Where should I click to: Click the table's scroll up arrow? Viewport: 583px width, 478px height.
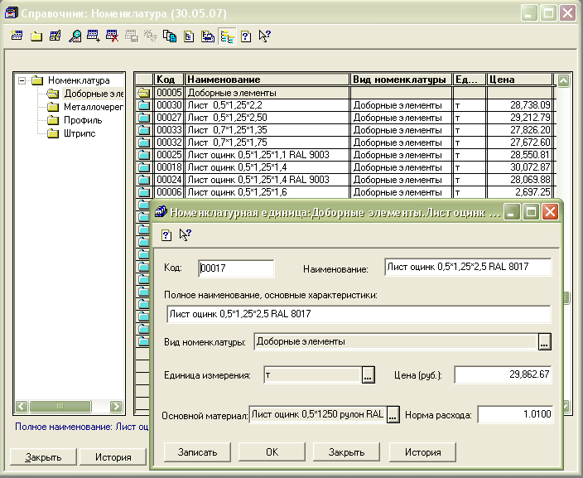pos(563,80)
